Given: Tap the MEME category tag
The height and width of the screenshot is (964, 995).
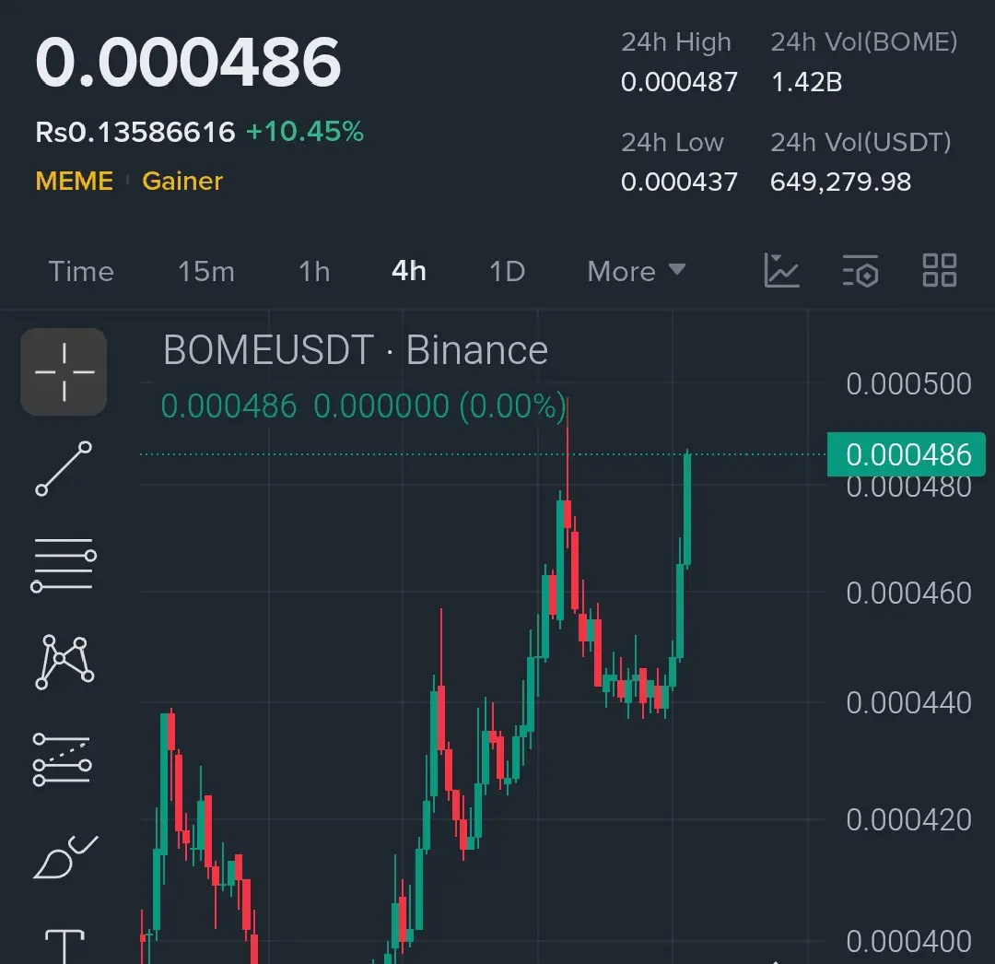Looking at the screenshot, I should (75, 182).
